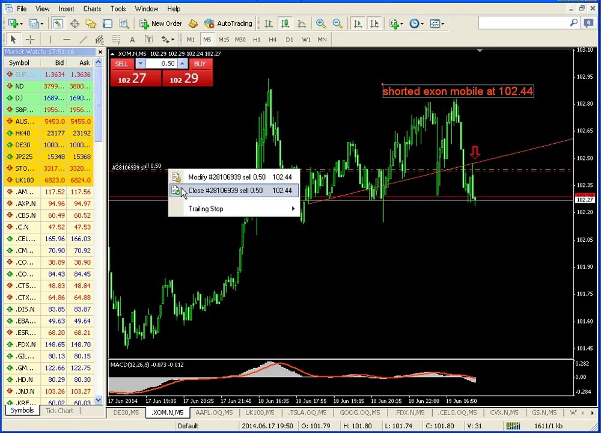Click the BUY button
The image size is (601, 433).
pyautogui.click(x=200, y=64)
